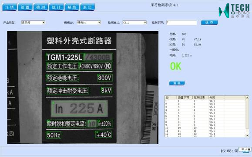The image size is (252, 157).
Task: Click the 检测结果 column header
Action: click(x=200, y=98)
